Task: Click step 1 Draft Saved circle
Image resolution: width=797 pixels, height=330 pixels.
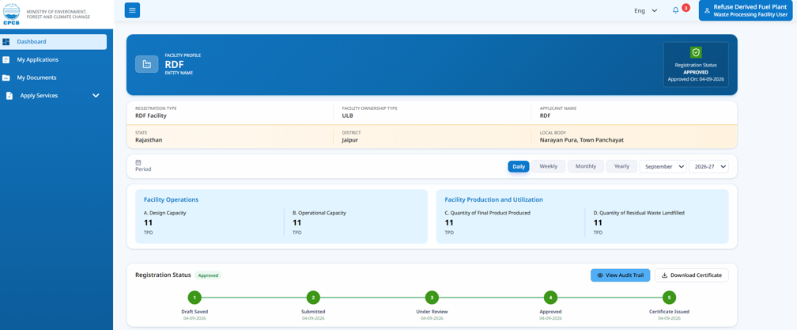Action: click(195, 298)
